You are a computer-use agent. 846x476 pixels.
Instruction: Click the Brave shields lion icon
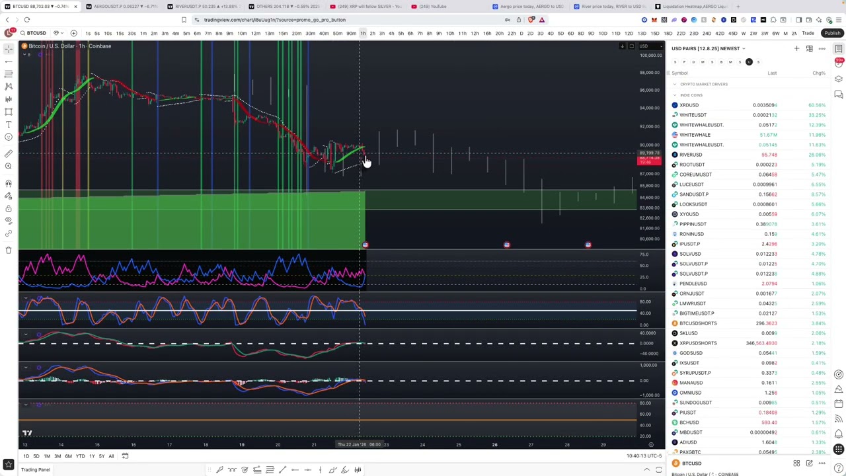click(x=531, y=20)
